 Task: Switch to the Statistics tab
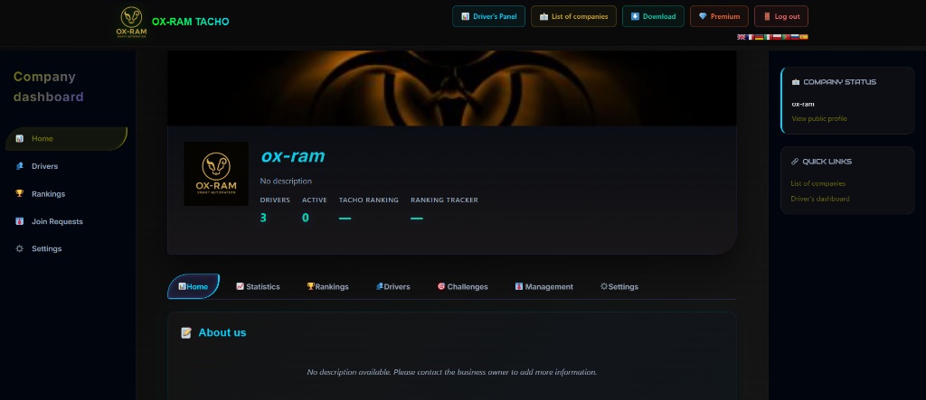(x=258, y=287)
